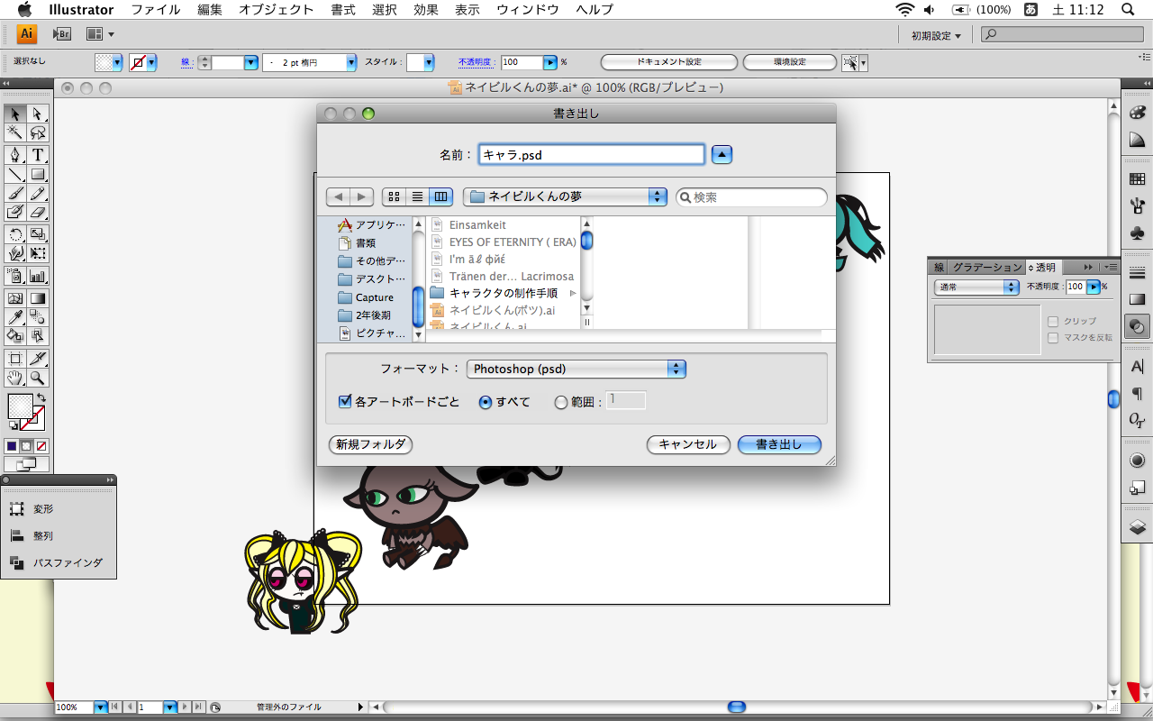This screenshot has width=1153, height=721.
Task: Swap fill and stroke colors arrow
Action: (x=41, y=397)
